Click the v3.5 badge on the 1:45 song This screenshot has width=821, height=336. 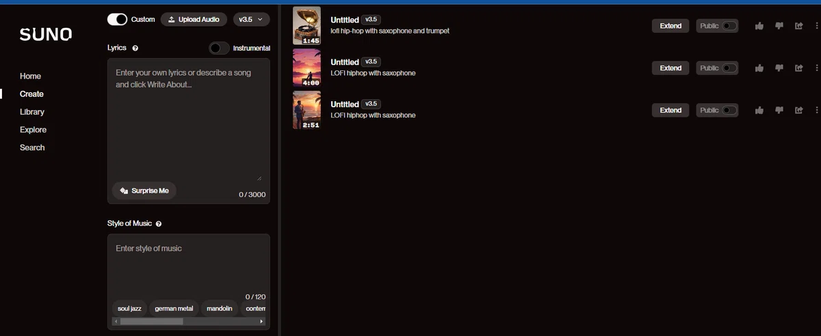[372, 19]
